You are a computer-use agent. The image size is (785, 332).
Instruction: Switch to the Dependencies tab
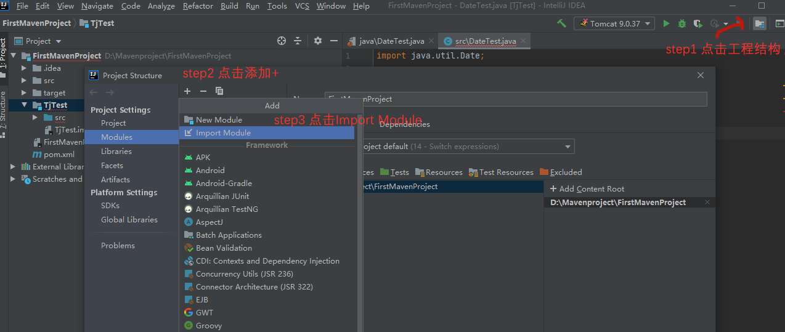click(x=404, y=124)
